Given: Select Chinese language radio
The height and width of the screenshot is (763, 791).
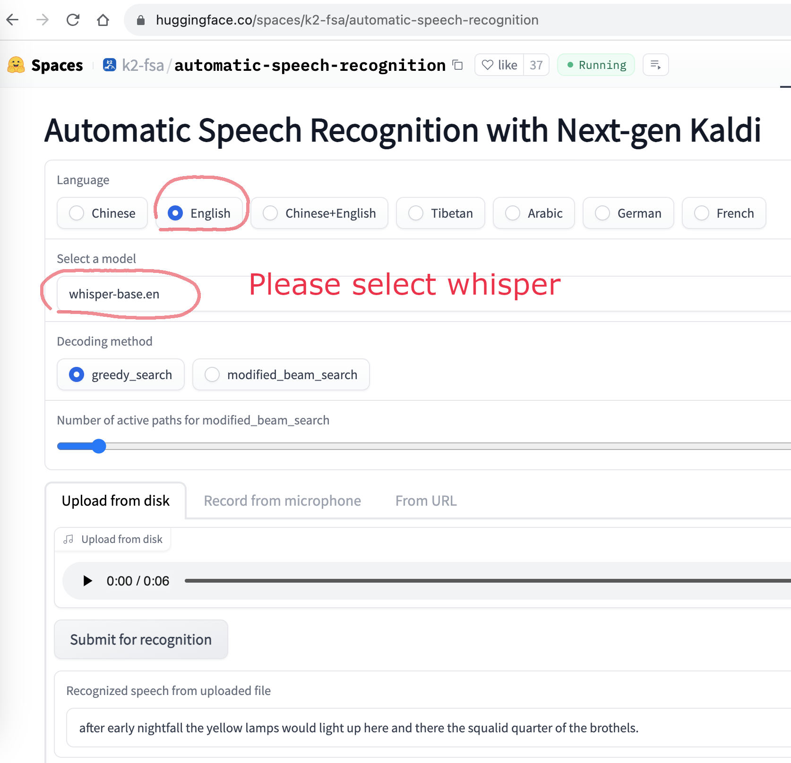Looking at the screenshot, I should coord(102,213).
